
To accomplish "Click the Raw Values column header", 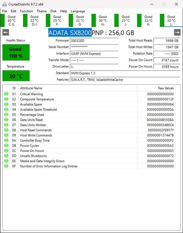I will click(156, 88).
